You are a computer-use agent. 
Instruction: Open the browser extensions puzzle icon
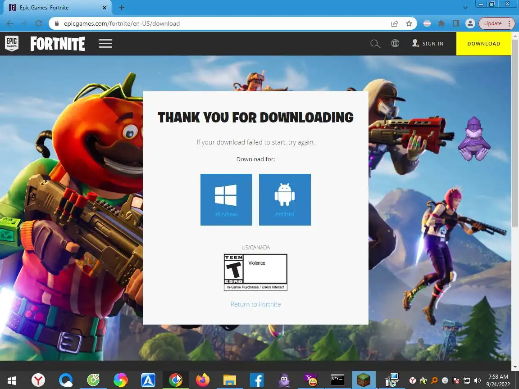[442, 23]
